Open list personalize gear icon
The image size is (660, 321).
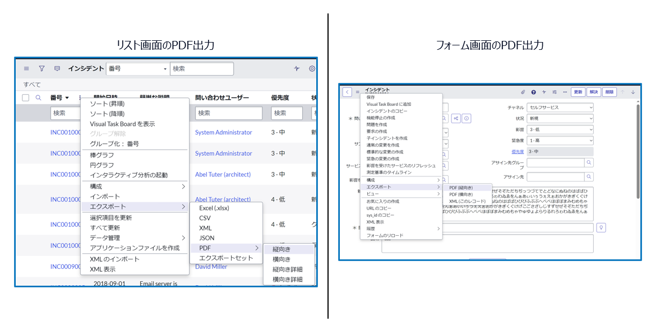point(312,68)
